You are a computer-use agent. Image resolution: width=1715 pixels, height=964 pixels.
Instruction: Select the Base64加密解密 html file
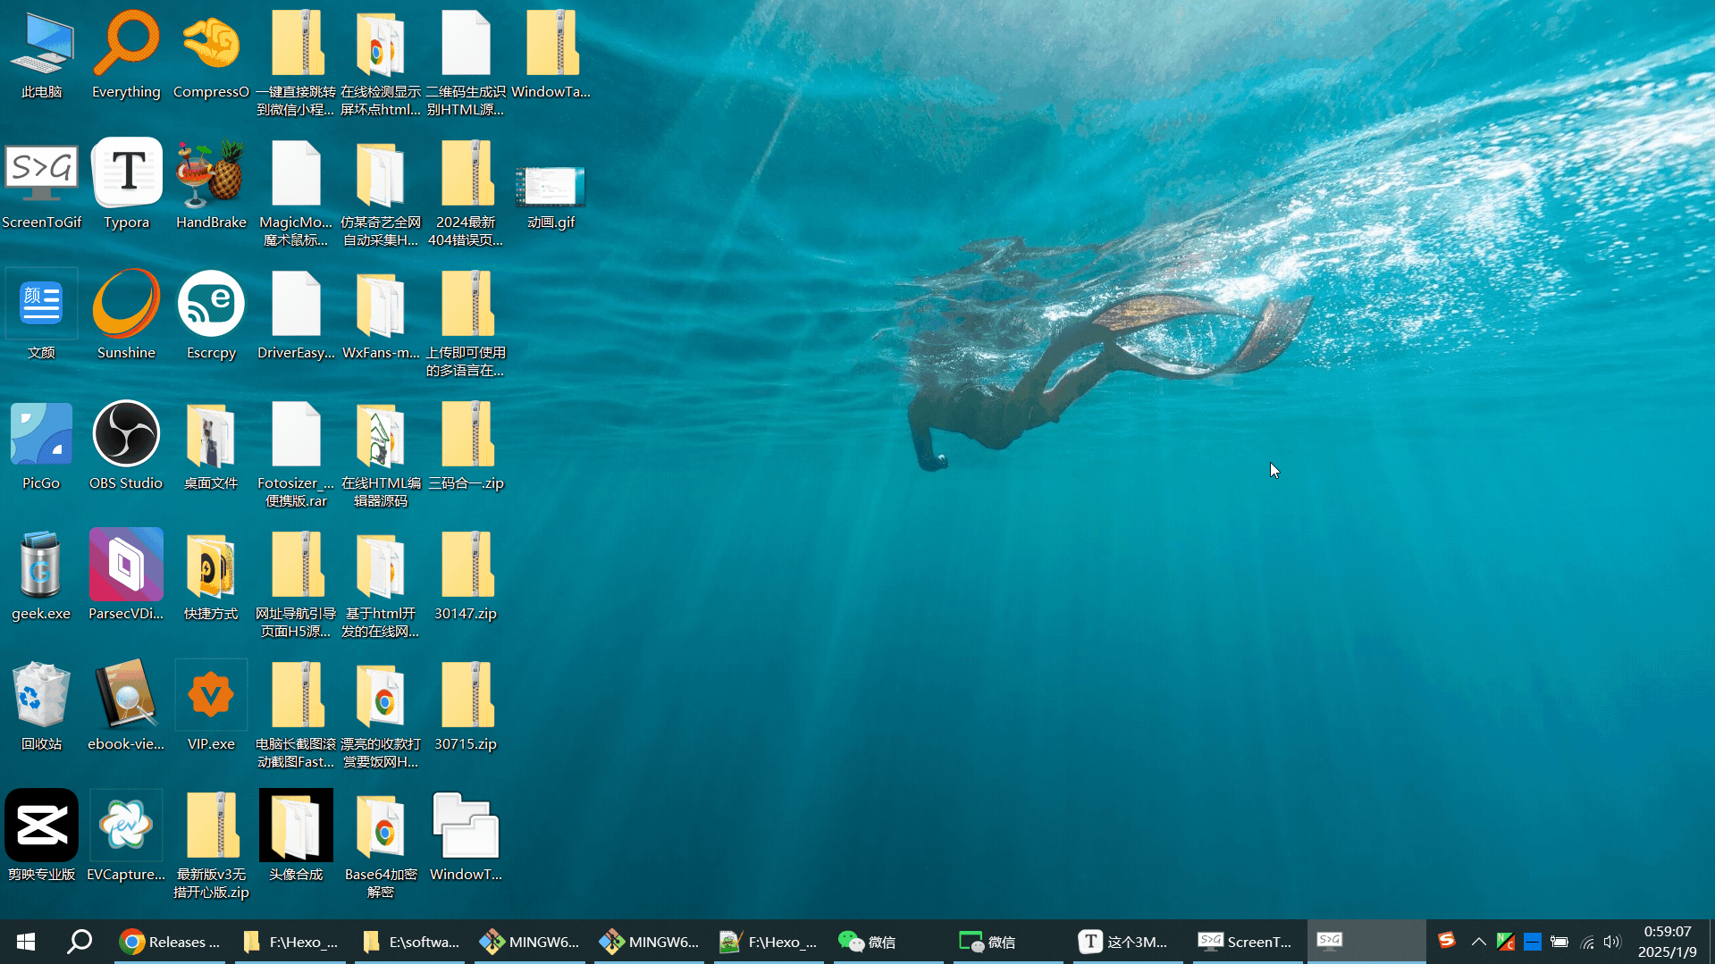pyautogui.click(x=381, y=845)
